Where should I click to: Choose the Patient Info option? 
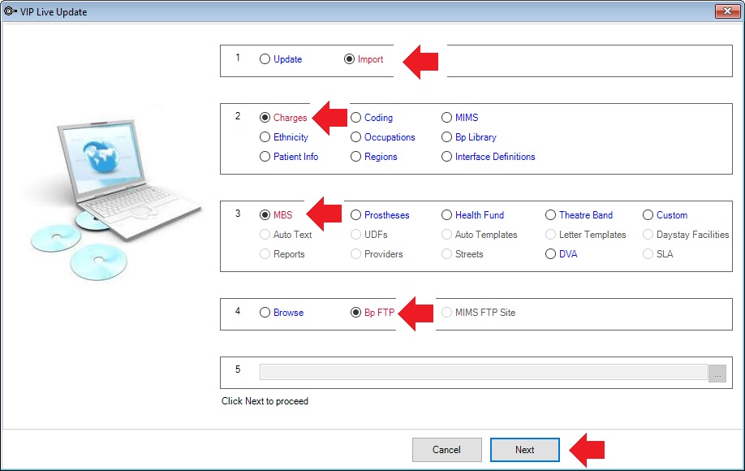click(289, 157)
